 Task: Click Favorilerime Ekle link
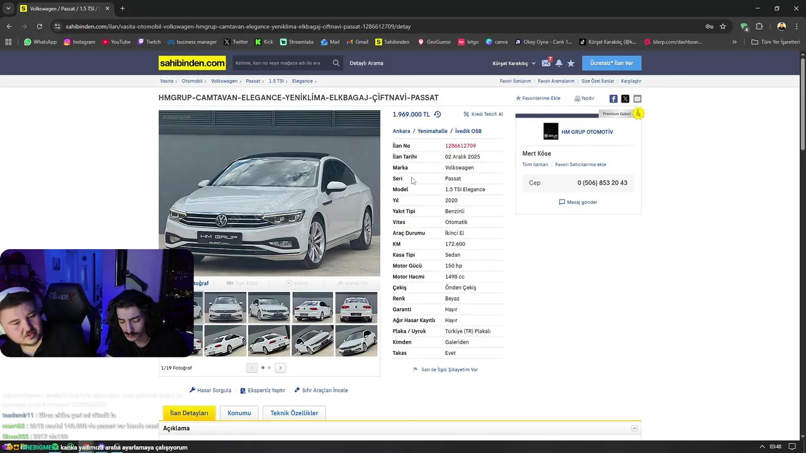(538, 98)
